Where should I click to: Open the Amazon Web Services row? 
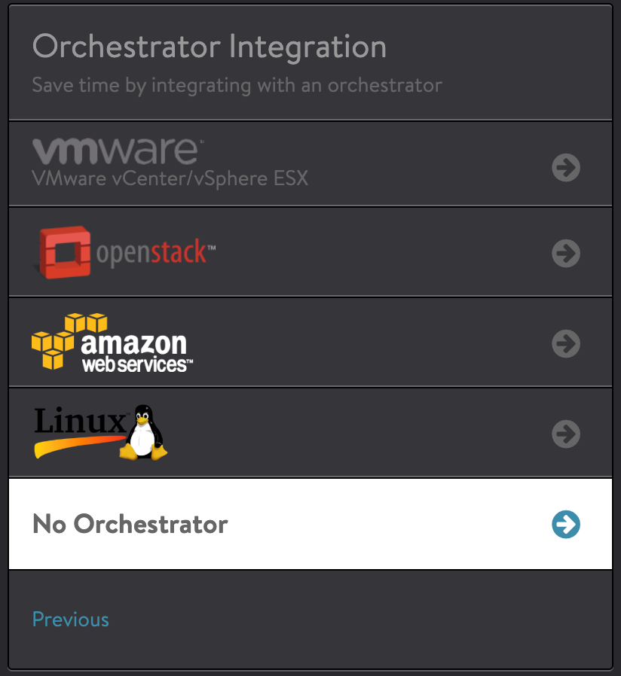coord(310,343)
